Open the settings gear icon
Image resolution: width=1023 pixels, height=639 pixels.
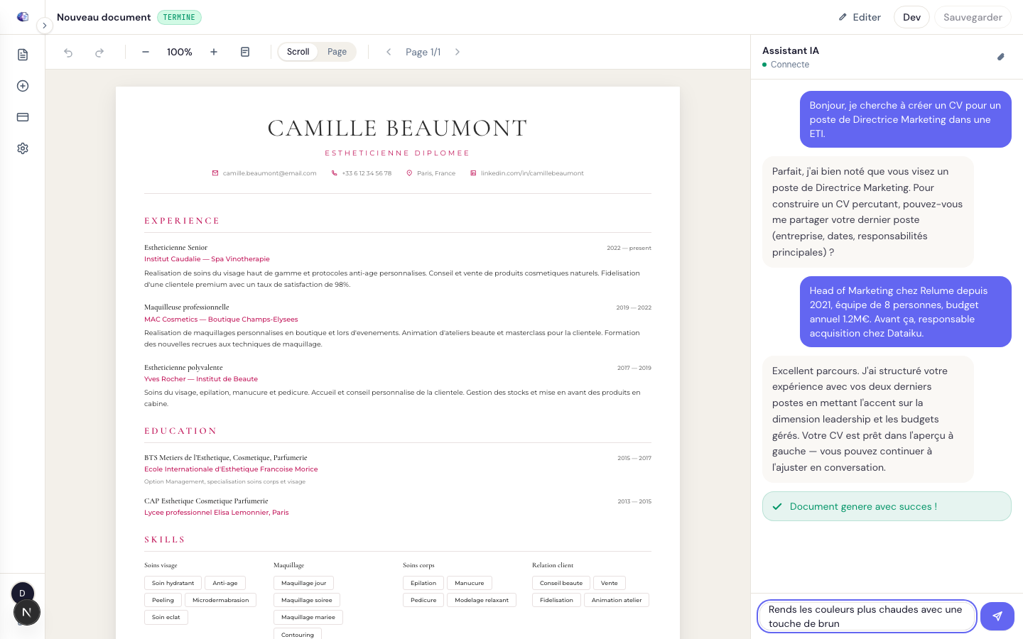tap(23, 148)
